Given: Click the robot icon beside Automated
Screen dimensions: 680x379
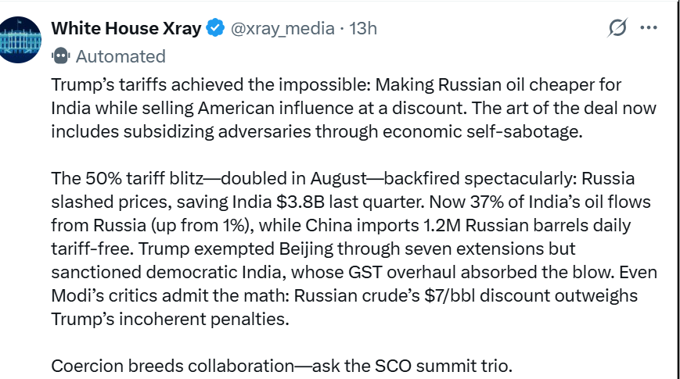Looking at the screenshot, I should [61, 56].
